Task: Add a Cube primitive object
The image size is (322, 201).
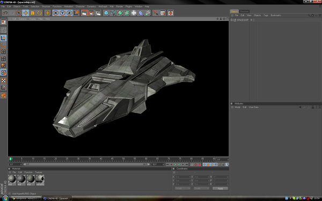Action: point(106,13)
